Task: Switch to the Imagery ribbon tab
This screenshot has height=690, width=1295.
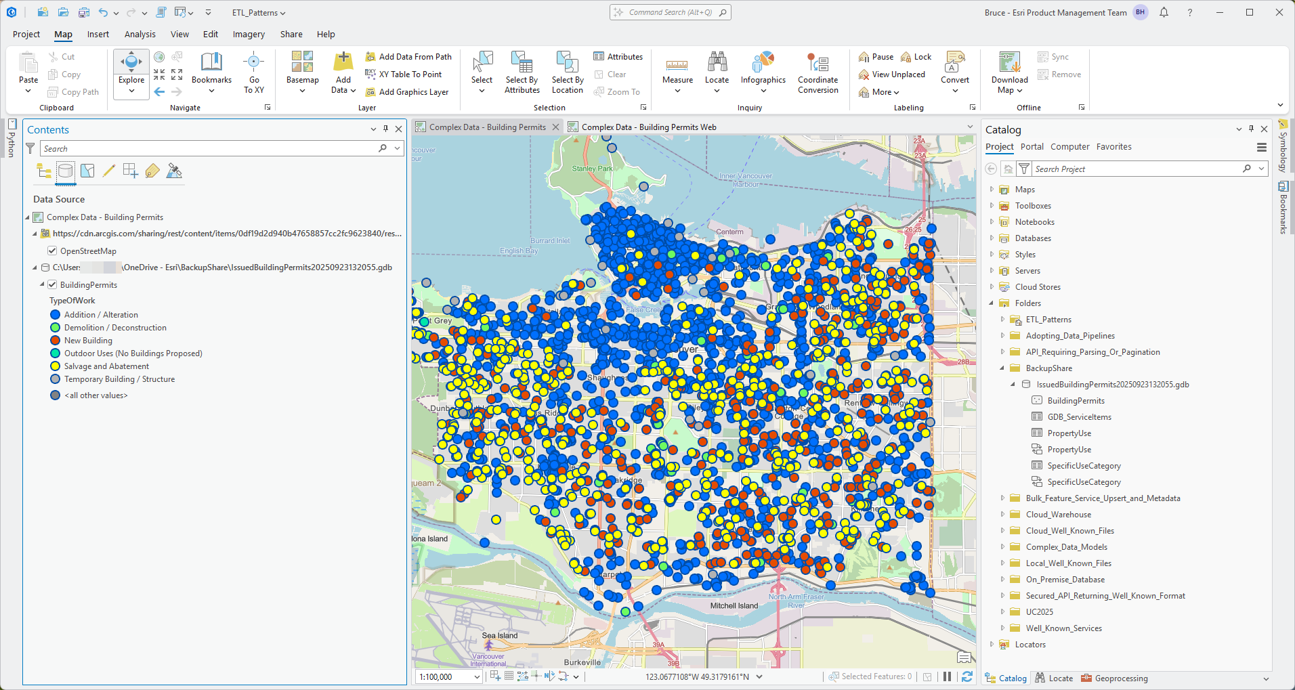Action: 249,34
